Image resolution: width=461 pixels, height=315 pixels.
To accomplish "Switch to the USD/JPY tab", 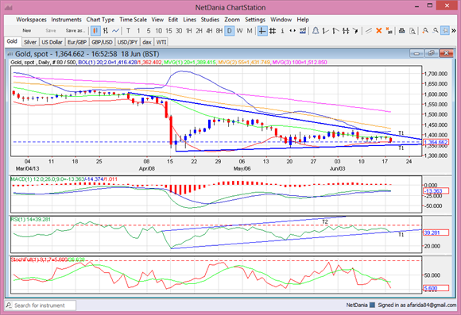I will pyautogui.click(x=128, y=42).
